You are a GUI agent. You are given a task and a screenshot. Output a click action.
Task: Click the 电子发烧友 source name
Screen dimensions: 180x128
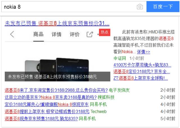[x=119, y=90]
